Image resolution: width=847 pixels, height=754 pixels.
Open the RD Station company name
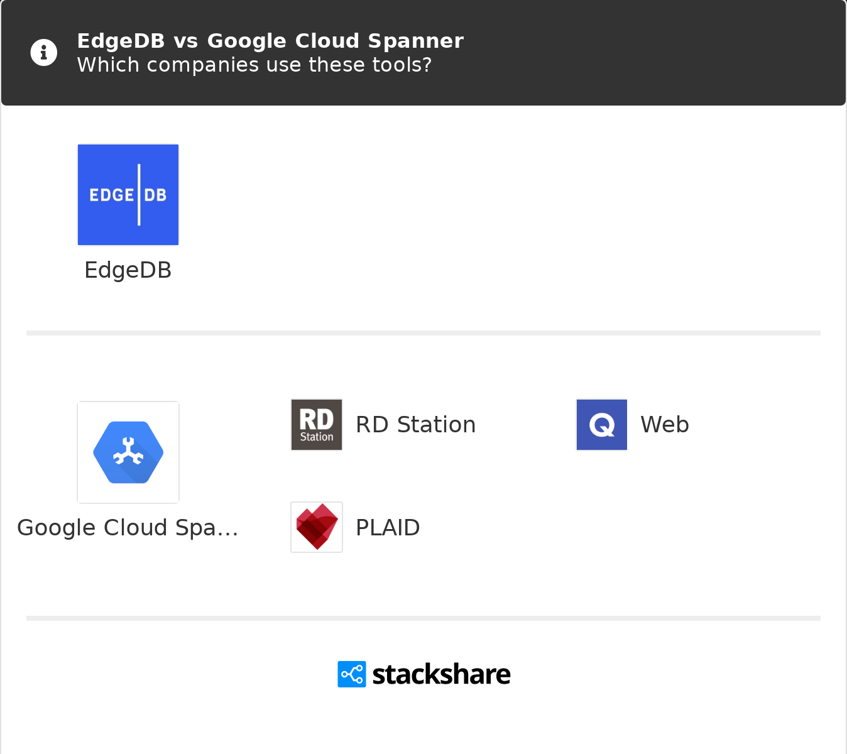(416, 425)
